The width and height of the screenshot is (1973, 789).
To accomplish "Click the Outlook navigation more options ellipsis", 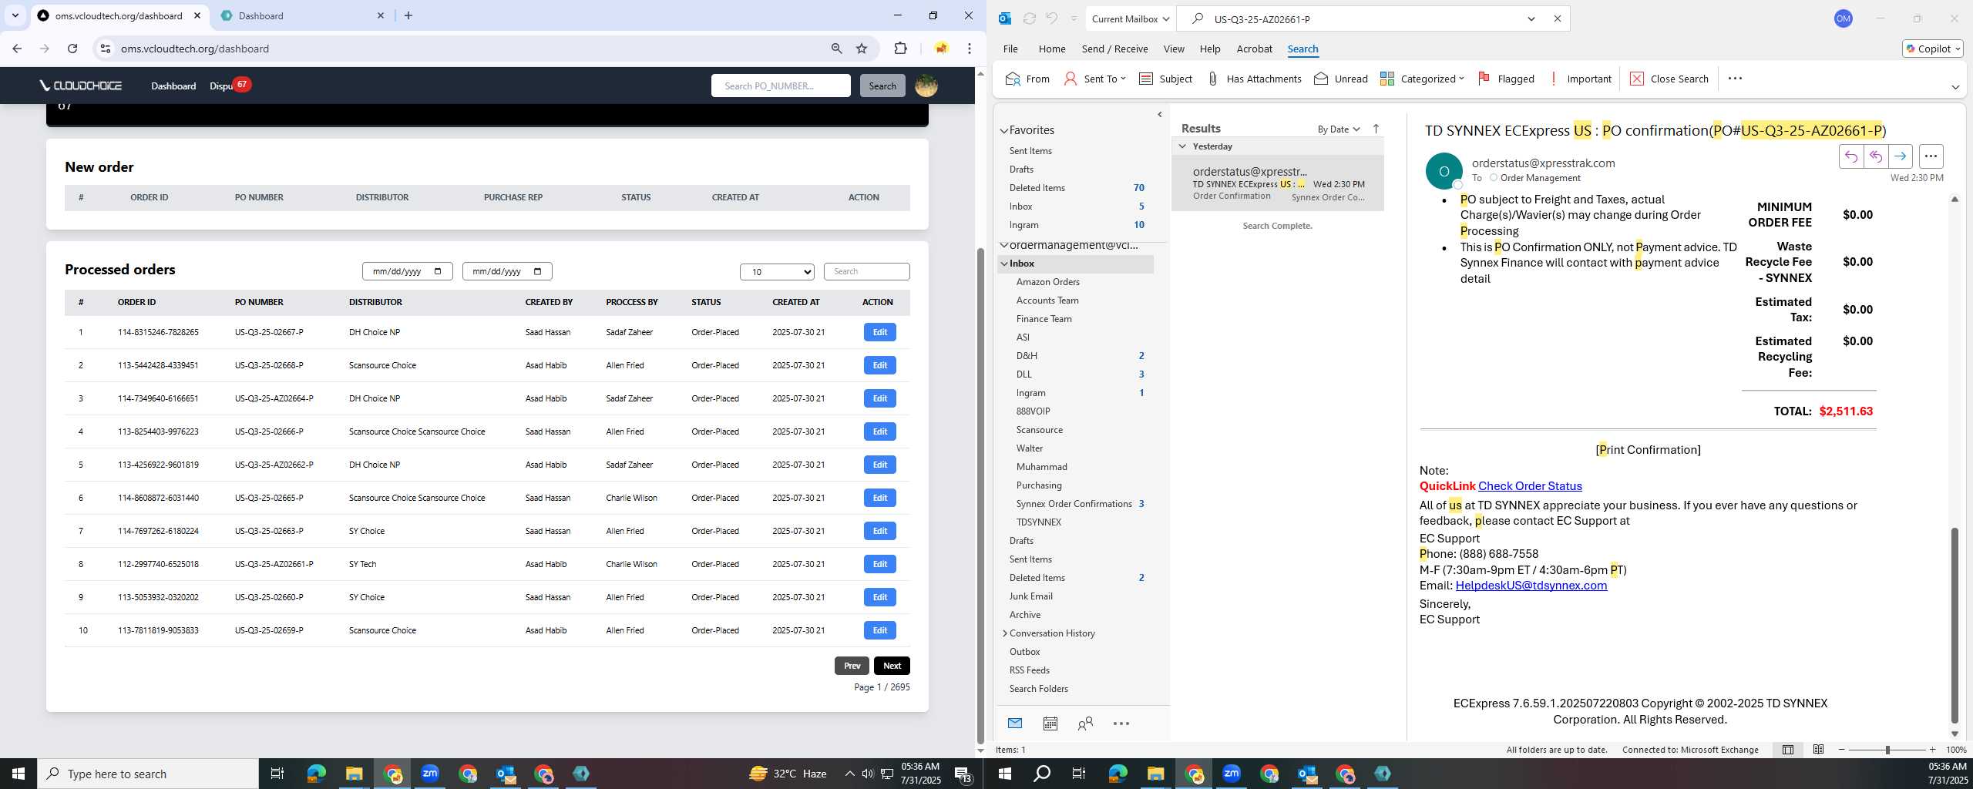I will tap(1121, 723).
